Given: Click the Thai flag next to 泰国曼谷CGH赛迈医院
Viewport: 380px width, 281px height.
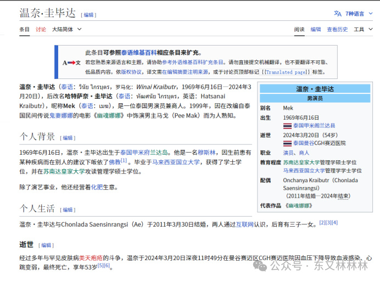Looking at the screenshot, I should tap(287, 143).
